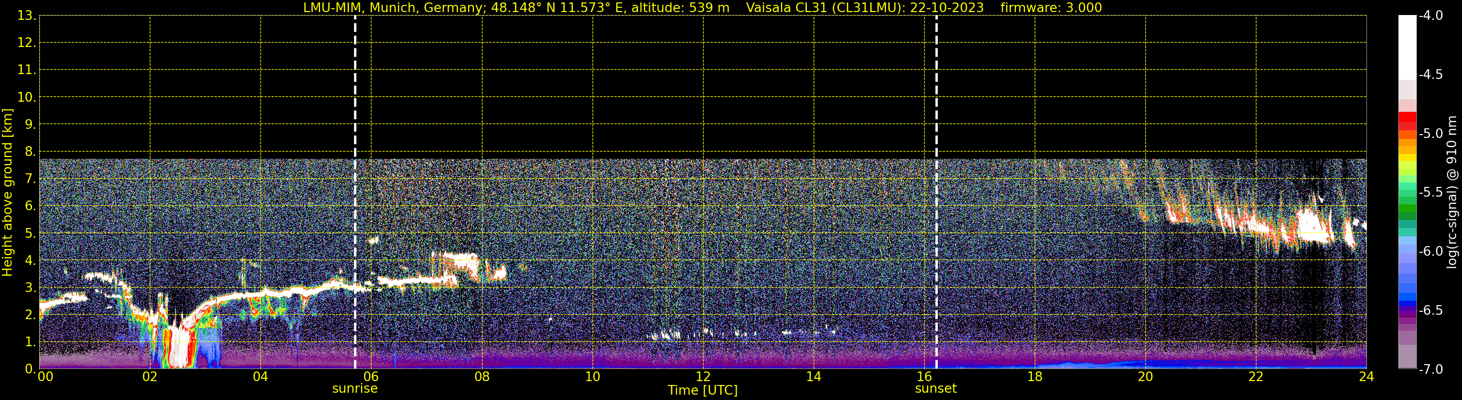
Task: Click the green band of the colorbar
Action: click(x=1408, y=209)
